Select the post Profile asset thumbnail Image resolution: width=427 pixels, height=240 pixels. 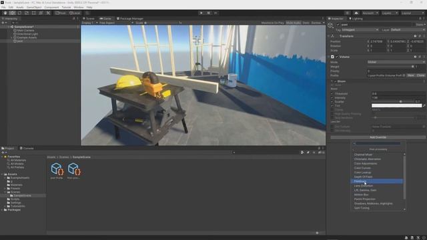pos(57,169)
